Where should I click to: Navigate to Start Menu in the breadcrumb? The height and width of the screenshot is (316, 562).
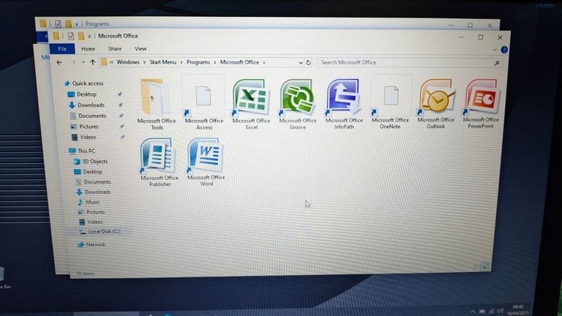163,62
